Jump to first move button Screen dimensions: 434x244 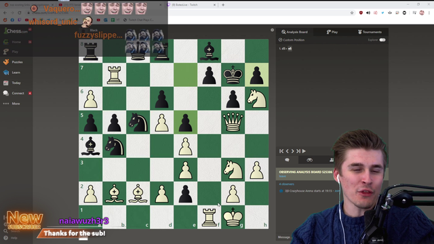pyautogui.click(x=281, y=151)
